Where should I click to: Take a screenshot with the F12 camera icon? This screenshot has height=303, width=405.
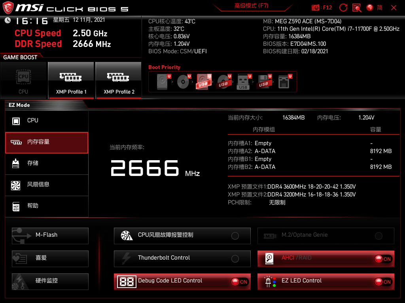pyautogui.click(x=316, y=7)
